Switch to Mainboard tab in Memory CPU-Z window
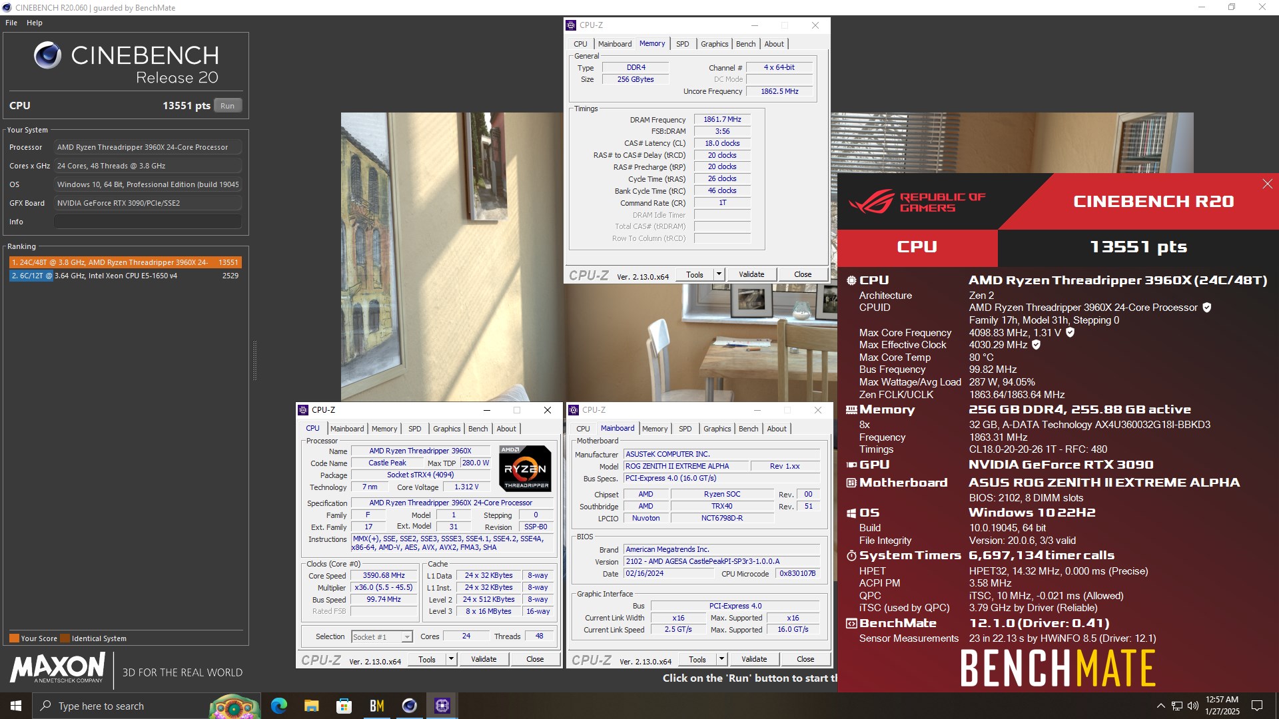Screen dimensions: 1279x719 click(614, 44)
